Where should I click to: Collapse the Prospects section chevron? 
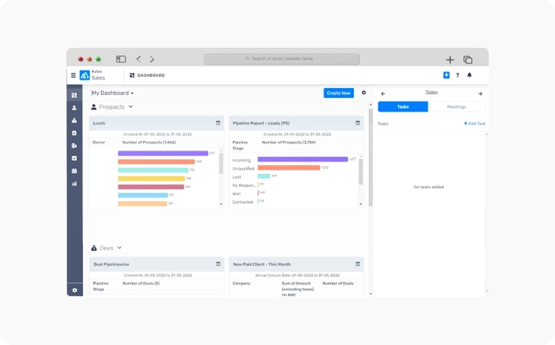(x=131, y=107)
